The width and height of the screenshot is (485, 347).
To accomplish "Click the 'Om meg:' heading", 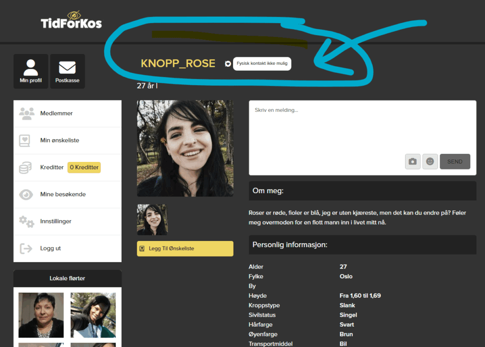I will click(x=268, y=191).
